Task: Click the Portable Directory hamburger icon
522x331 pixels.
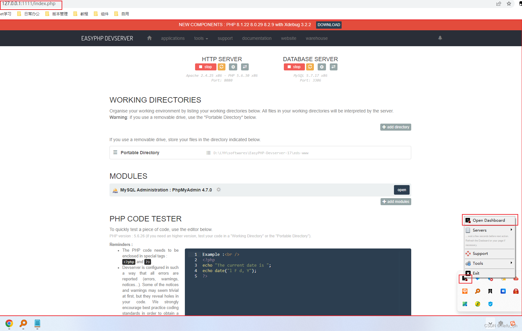Action: click(115, 153)
